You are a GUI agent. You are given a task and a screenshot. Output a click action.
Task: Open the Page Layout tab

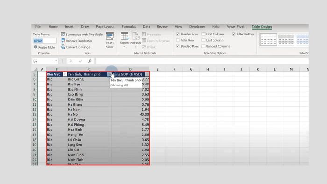(105, 27)
